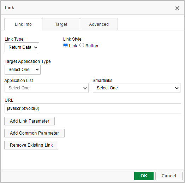The height and width of the screenshot is (183, 185).
Task: Click the chevron arrow on Application List dropdown
Action: click(85, 88)
